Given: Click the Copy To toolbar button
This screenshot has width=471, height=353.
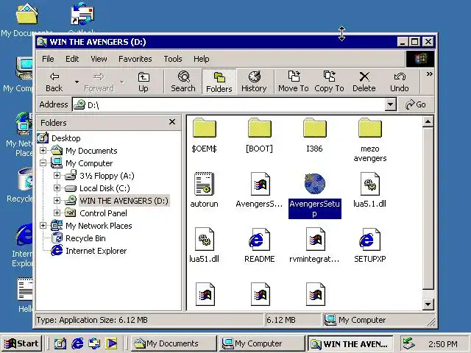Looking at the screenshot, I should click(x=329, y=82).
